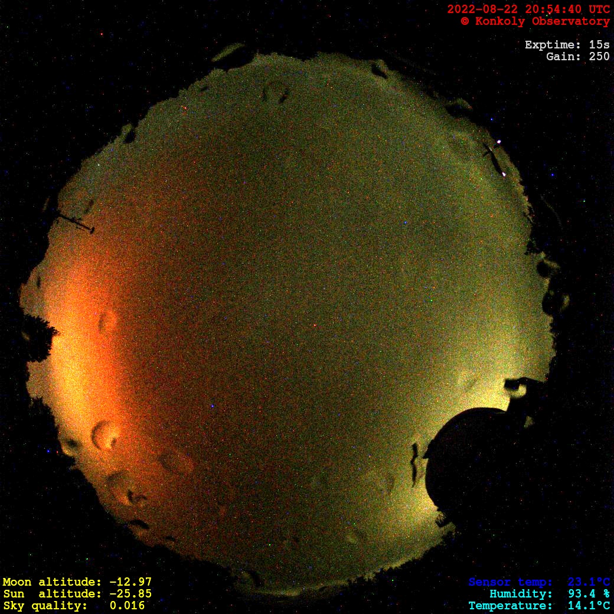Click the Temperature 14.1°C reading
Screen dimensions: 614x614
(539, 606)
